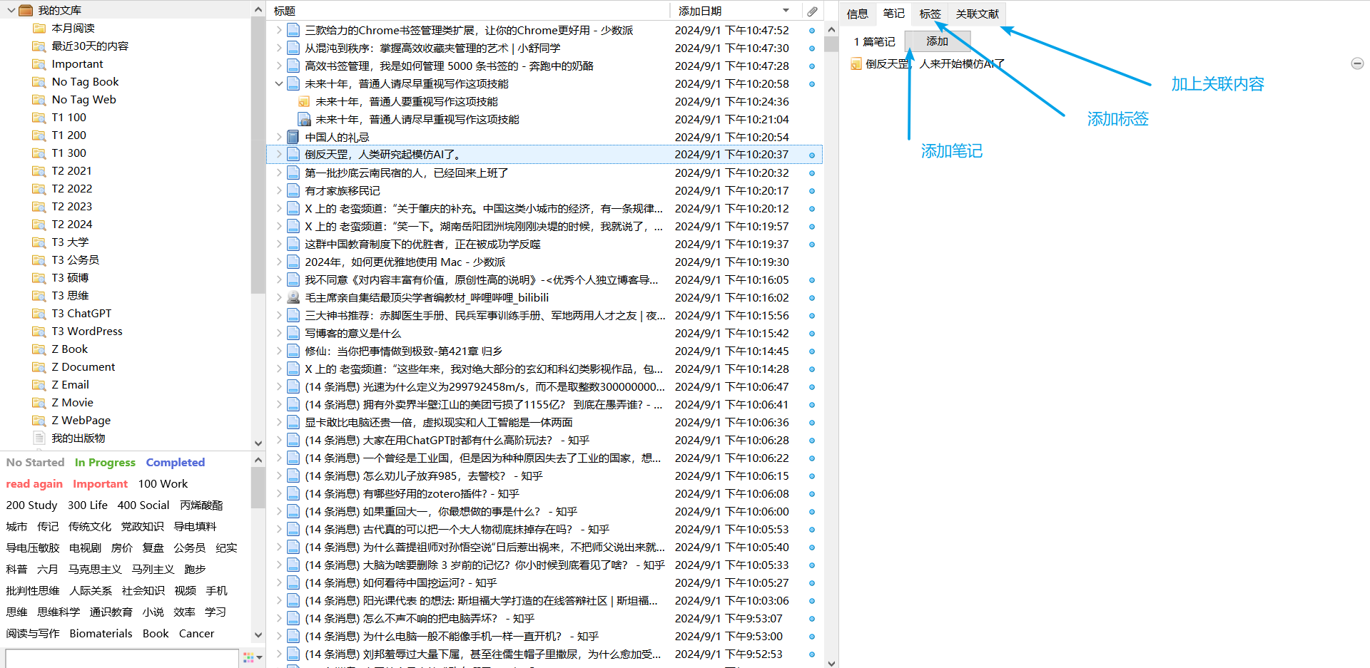
Task: Toggle the green 'In Progress' tag filter
Action: (x=105, y=462)
